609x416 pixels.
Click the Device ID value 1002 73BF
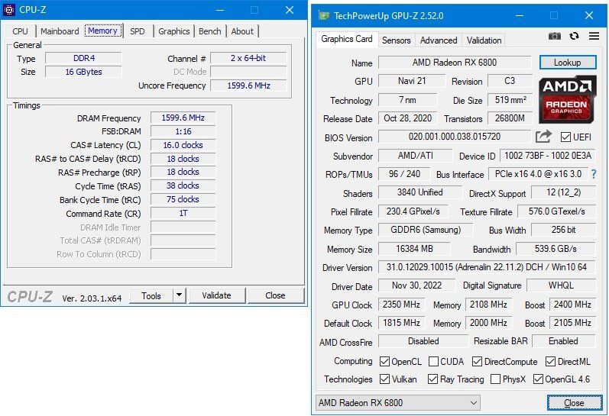pyautogui.click(x=548, y=156)
